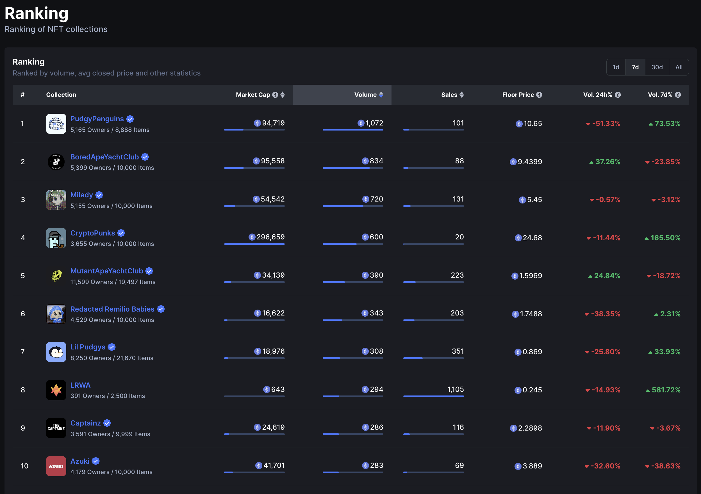Click Captainz verified badge icon

[107, 423]
